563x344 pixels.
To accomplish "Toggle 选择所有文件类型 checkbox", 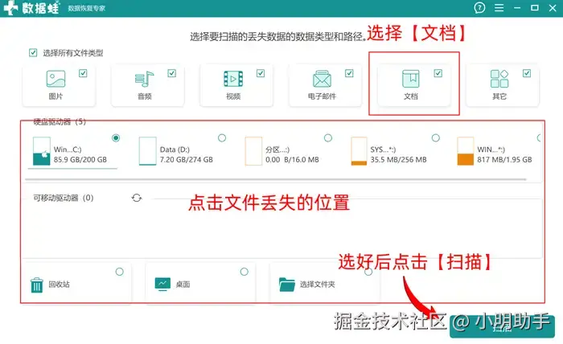I will tap(33, 53).
